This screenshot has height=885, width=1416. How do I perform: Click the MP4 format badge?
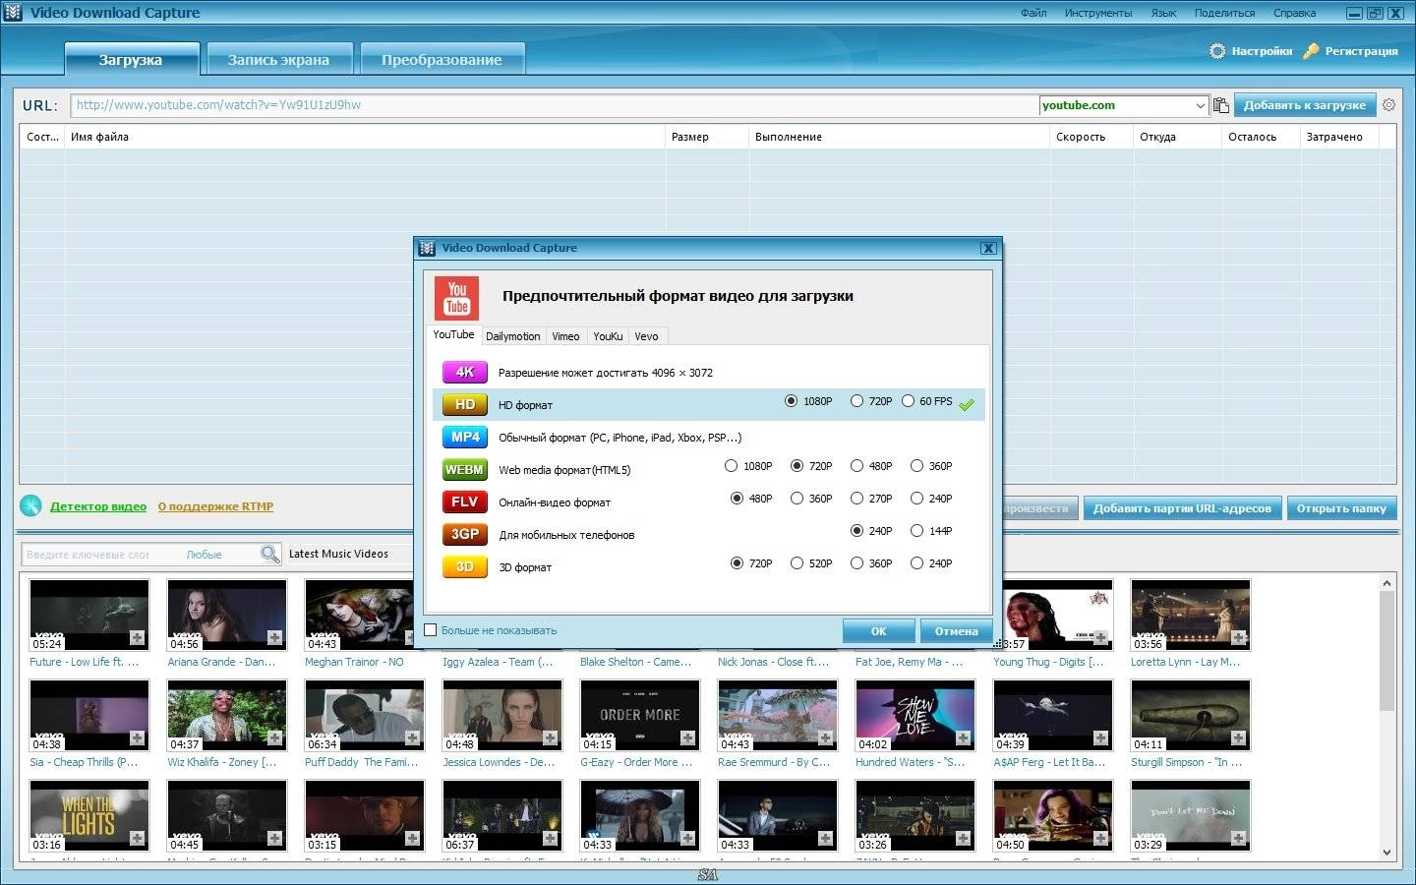point(465,437)
